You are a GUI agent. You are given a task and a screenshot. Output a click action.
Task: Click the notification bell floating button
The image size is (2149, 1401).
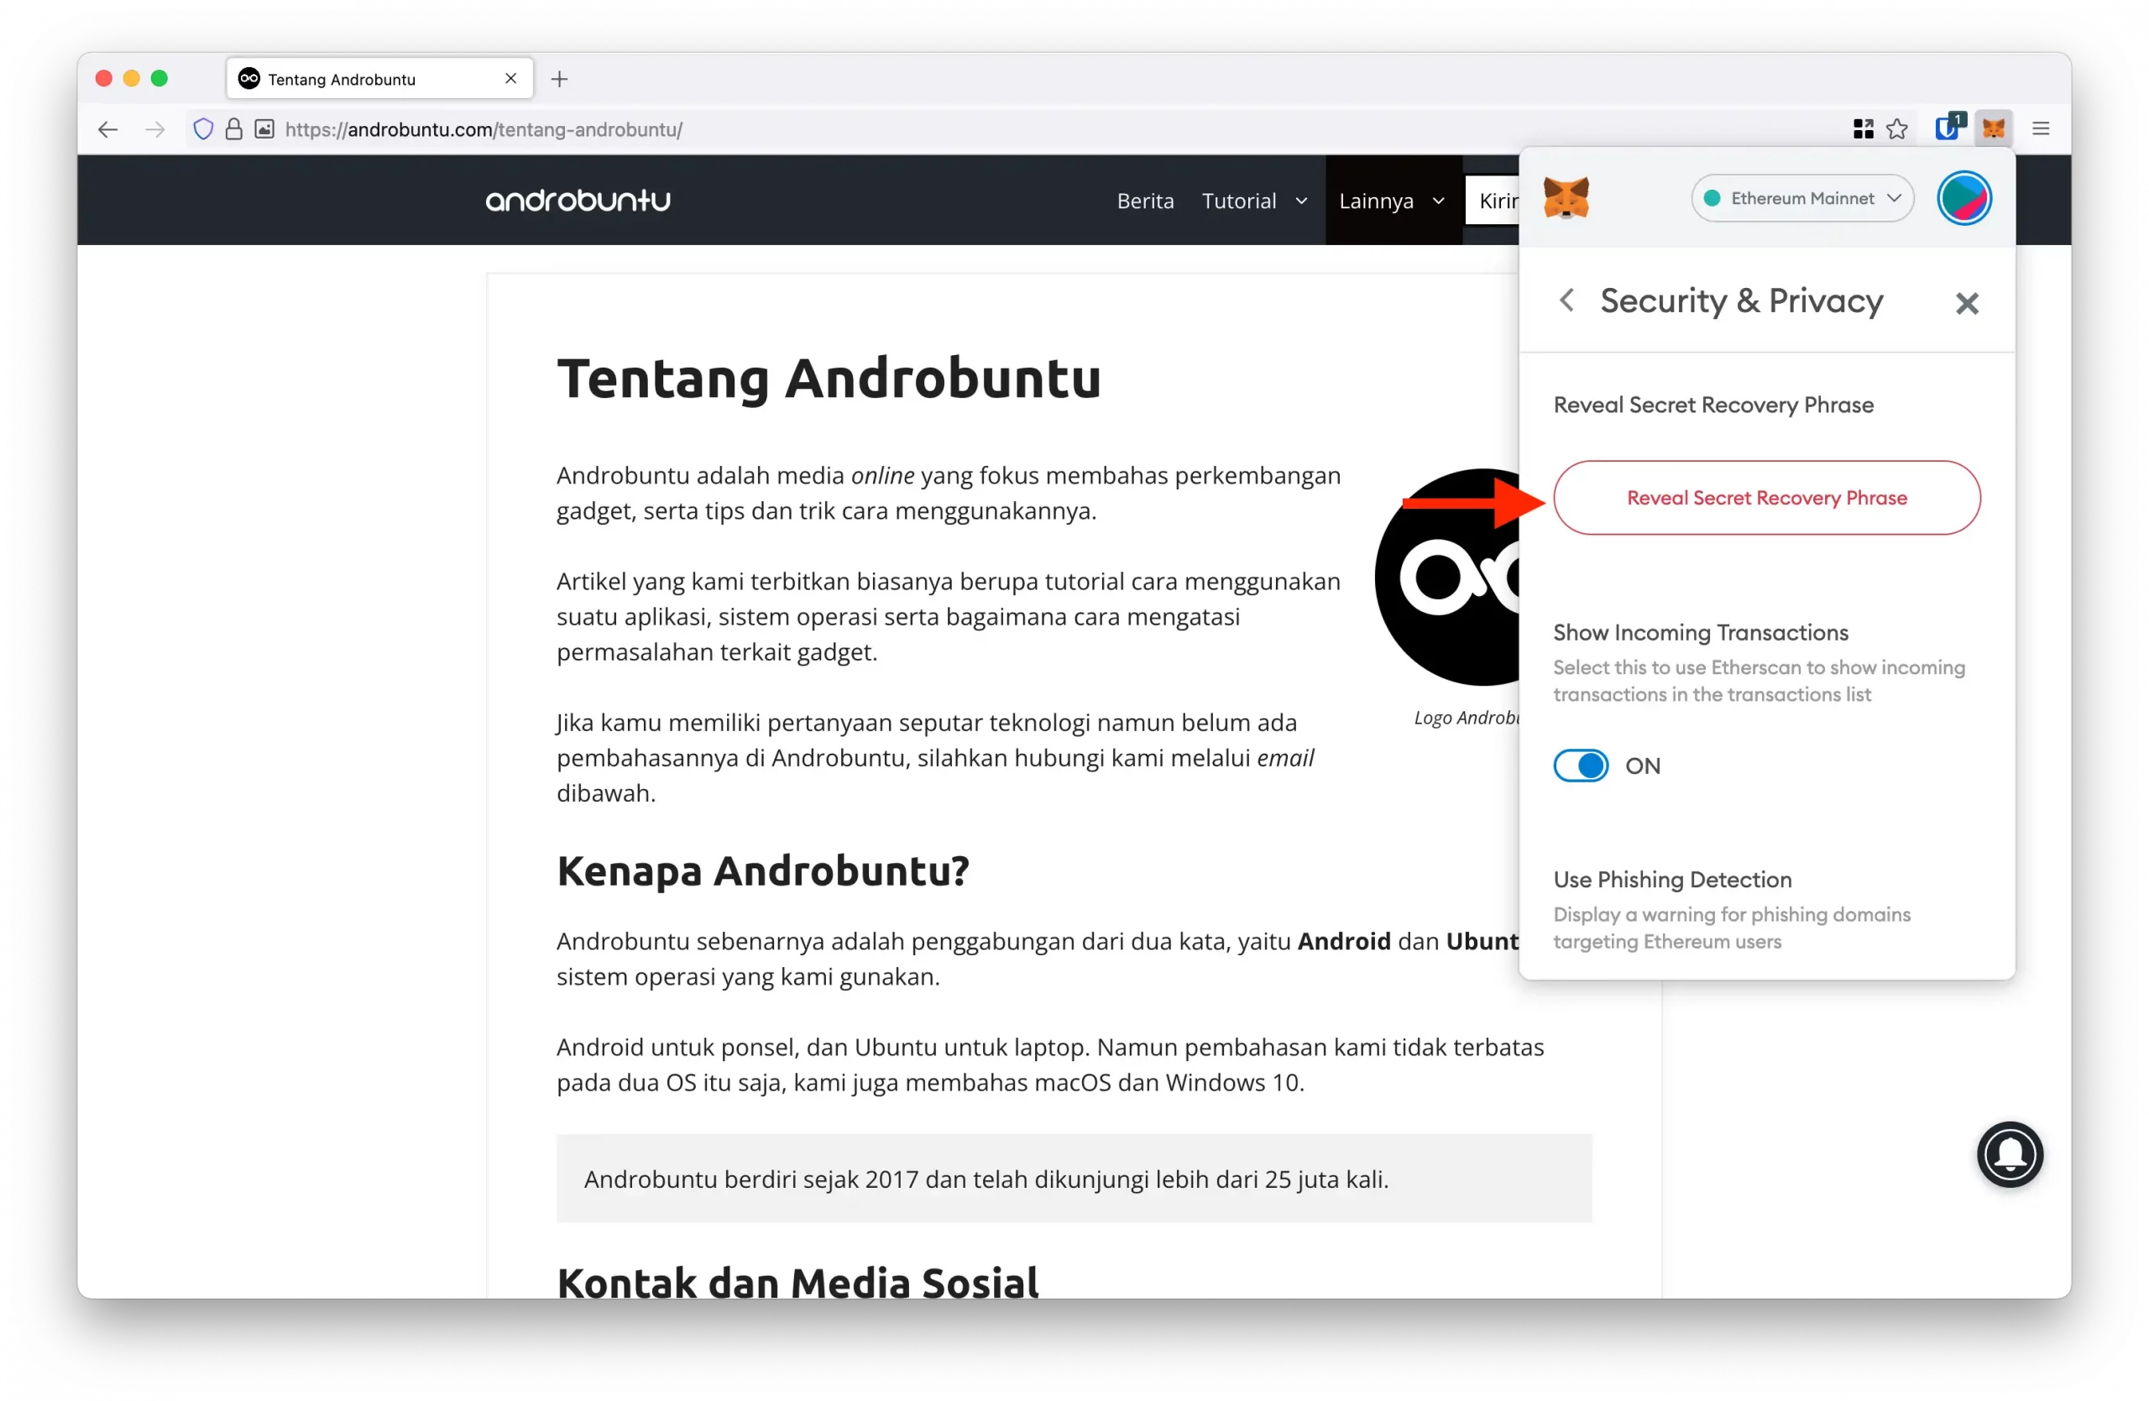(x=2009, y=1153)
